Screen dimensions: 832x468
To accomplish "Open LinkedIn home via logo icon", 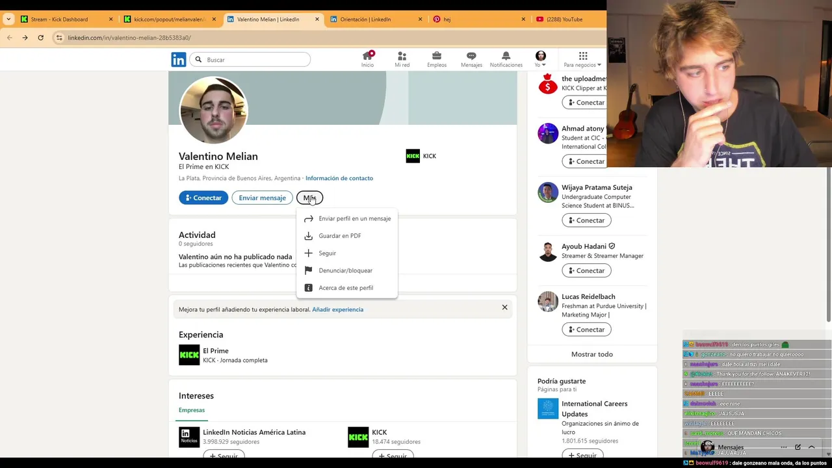I will pyautogui.click(x=179, y=60).
